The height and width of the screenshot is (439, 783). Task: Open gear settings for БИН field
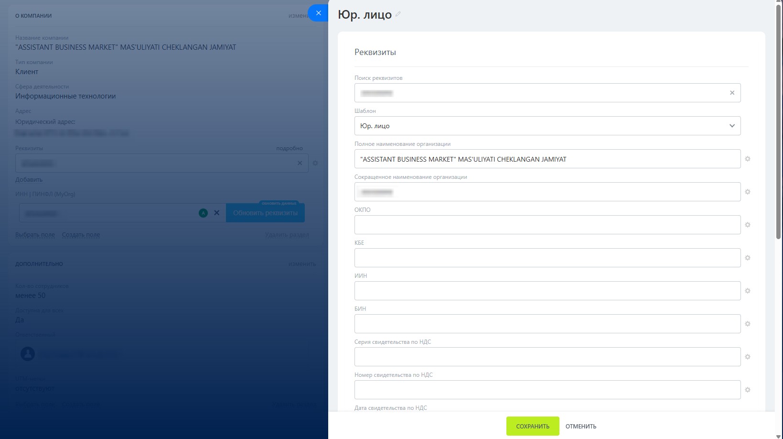pos(748,324)
